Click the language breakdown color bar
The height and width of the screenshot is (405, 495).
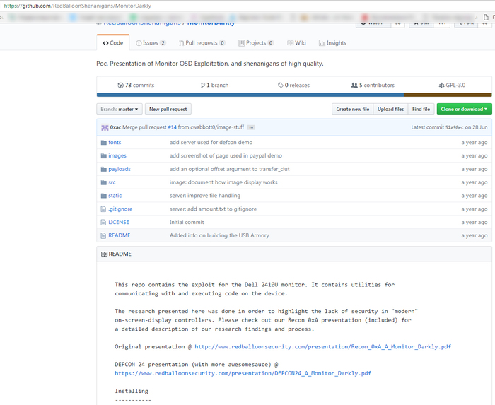(293, 95)
